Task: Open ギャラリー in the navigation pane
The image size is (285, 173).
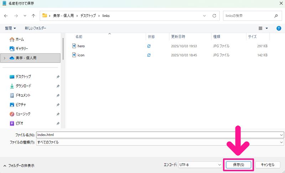Action: tap(21, 48)
